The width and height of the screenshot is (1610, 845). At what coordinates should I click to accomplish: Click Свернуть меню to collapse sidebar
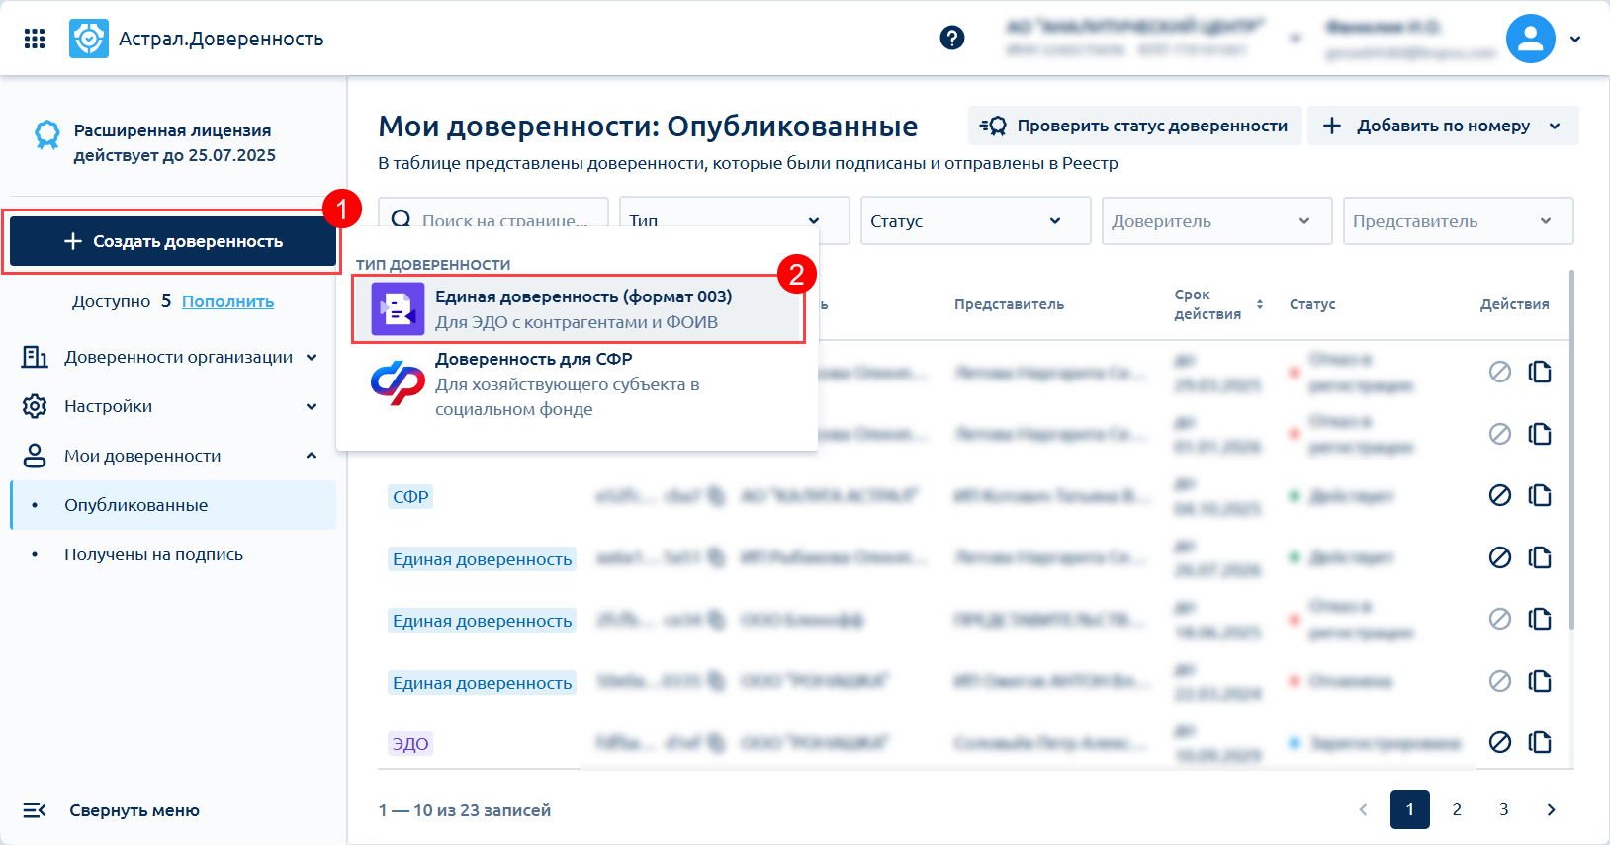(x=111, y=810)
